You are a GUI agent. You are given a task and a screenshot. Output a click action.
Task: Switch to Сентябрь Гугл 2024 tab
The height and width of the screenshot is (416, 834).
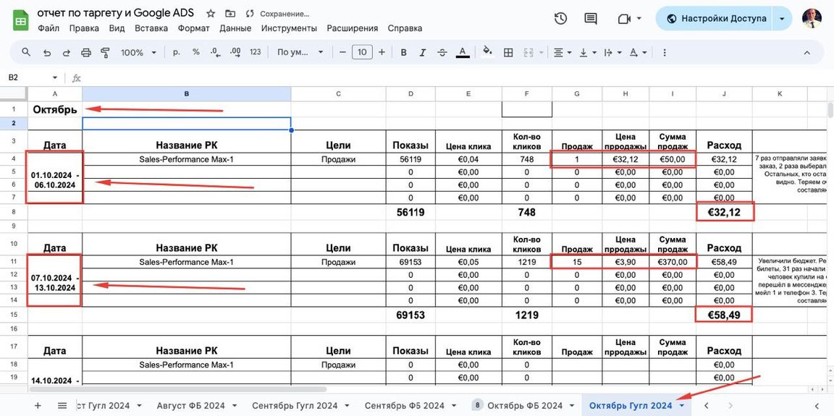point(295,405)
